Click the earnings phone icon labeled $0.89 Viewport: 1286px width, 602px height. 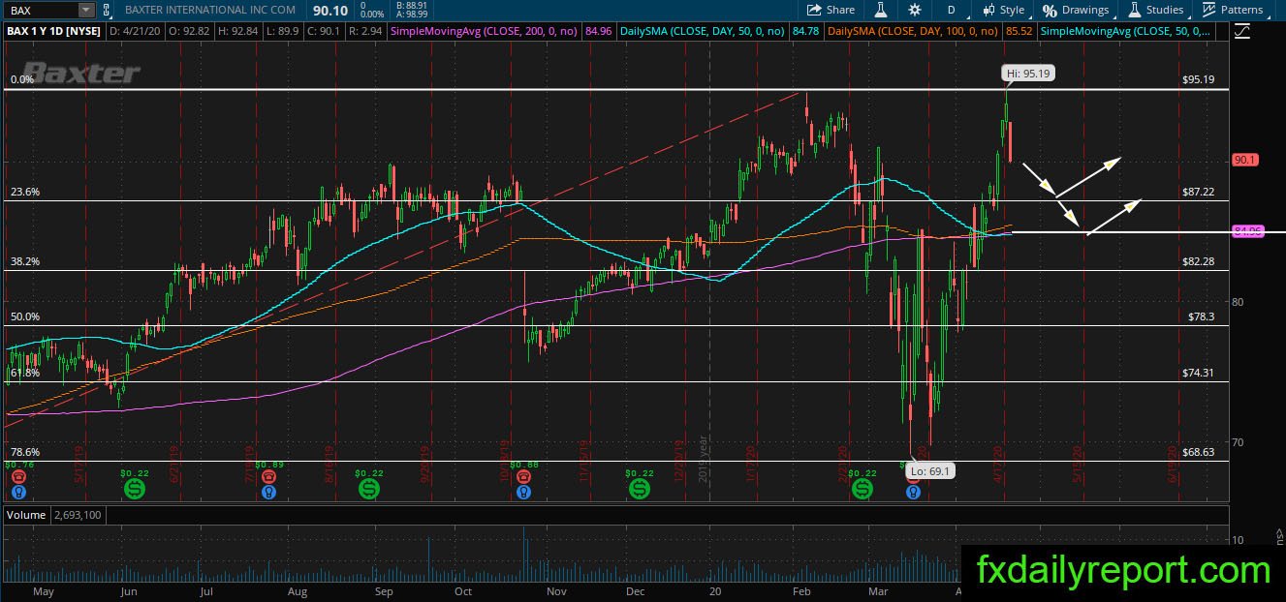point(269,477)
